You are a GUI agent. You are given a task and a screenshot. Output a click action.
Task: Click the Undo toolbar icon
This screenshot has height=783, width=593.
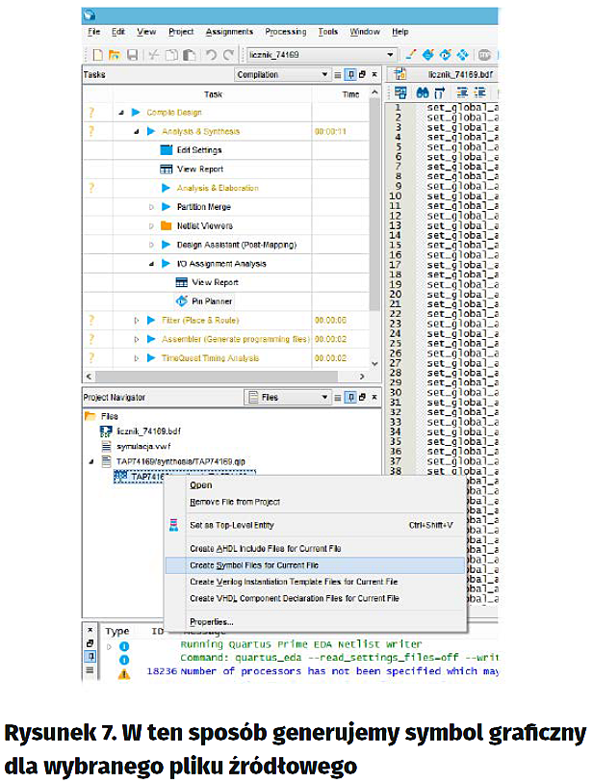point(211,55)
